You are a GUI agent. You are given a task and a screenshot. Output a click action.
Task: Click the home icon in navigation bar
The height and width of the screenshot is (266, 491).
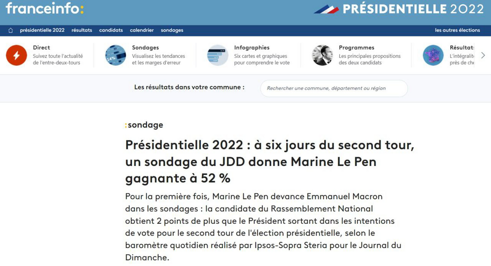[x=10, y=30]
